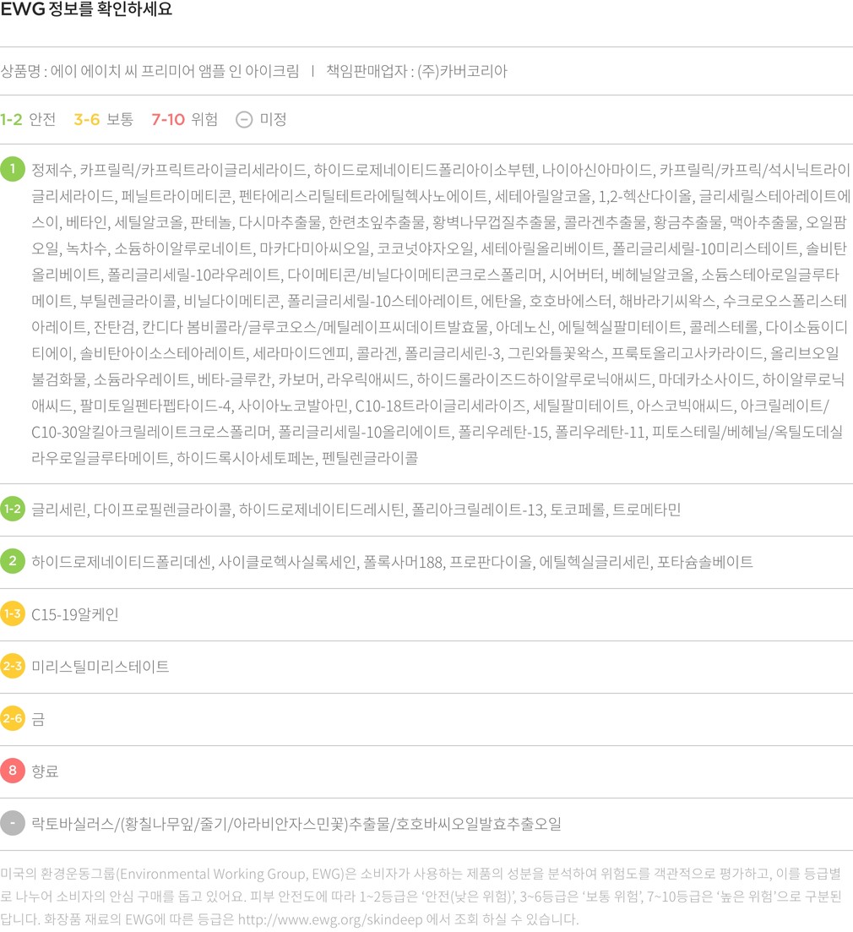The image size is (853, 932).
Task: Click the yellow 2-6 grade badge
Action: (13, 719)
